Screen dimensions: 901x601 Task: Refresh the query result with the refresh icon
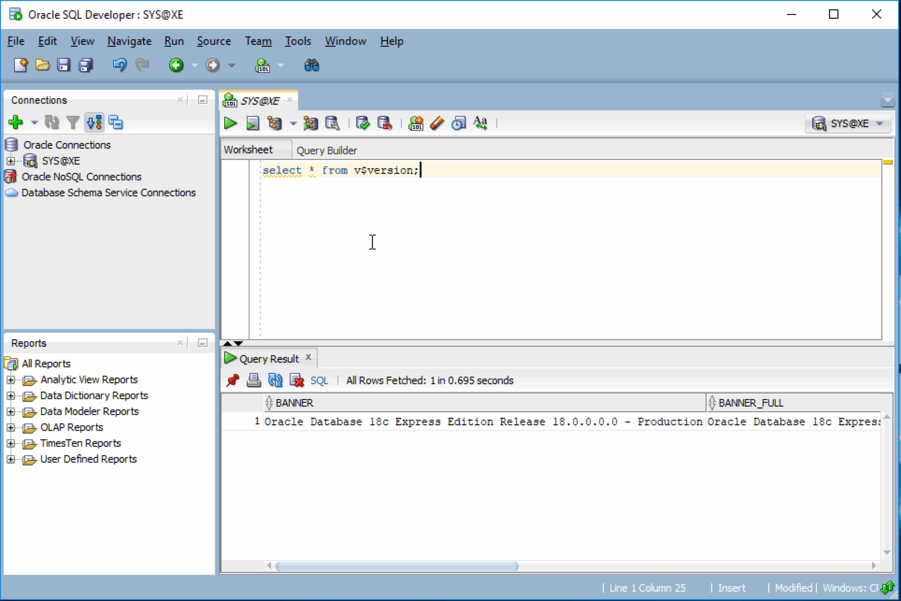click(275, 380)
